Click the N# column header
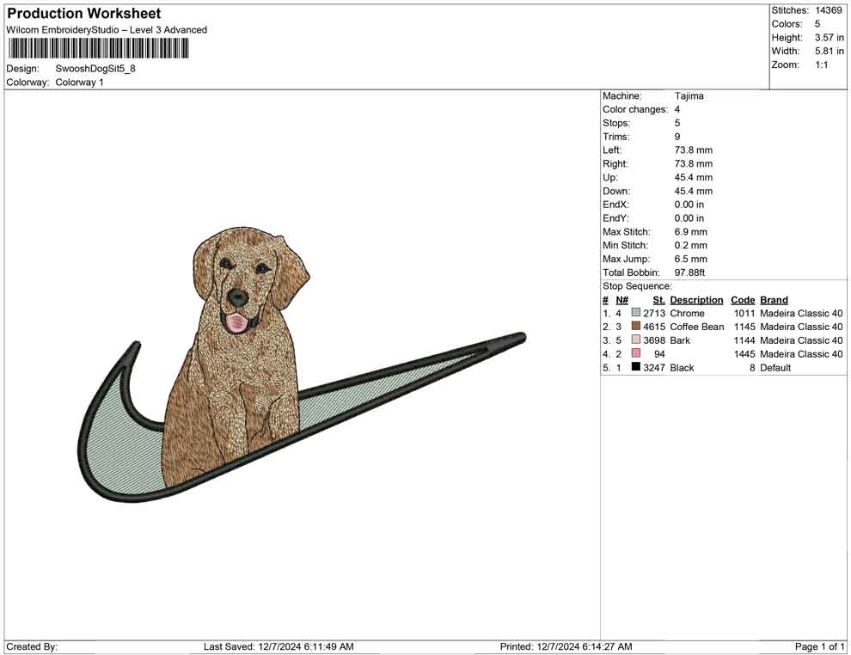851x655 pixels. (x=621, y=300)
